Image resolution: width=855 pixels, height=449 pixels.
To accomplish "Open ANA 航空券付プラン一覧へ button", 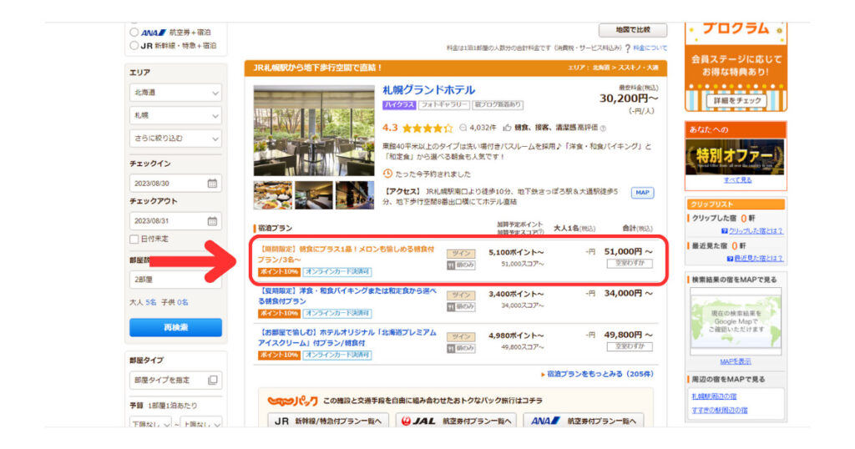I will click(x=584, y=421).
